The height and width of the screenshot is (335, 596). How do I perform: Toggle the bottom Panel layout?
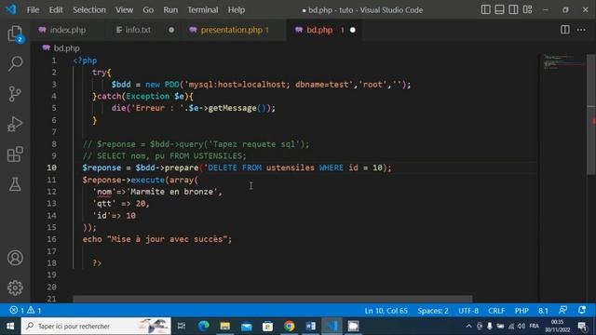click(x=499, y=9)
